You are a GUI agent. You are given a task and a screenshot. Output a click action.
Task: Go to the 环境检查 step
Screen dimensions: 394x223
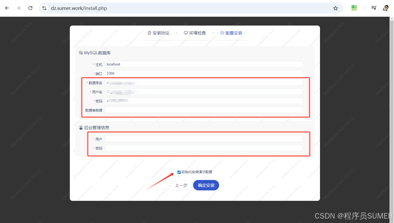coord(195,33)
